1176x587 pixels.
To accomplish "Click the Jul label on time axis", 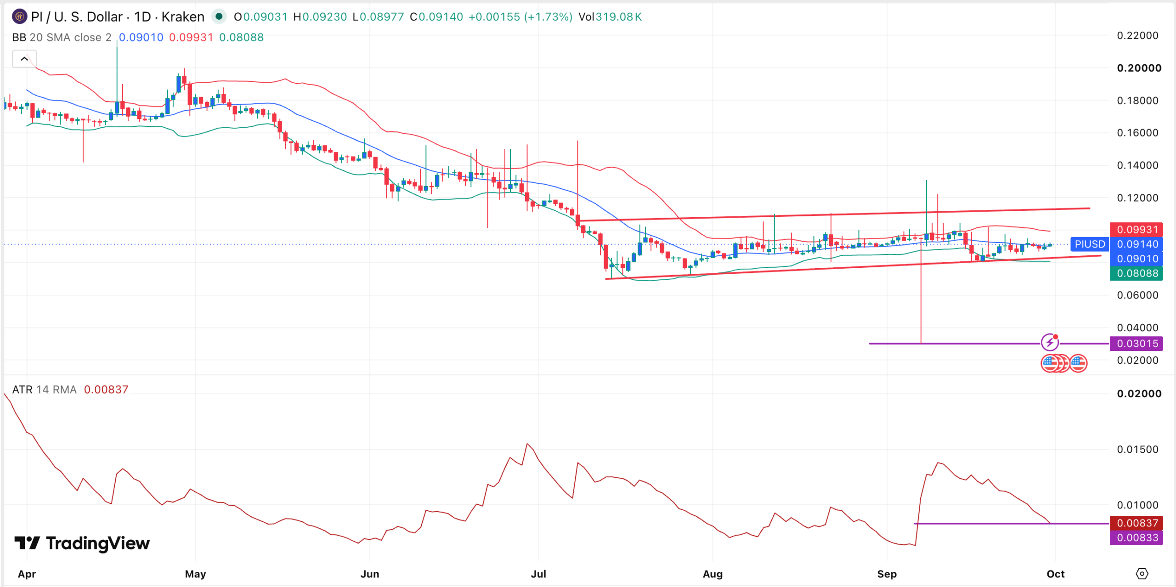I will (x=538, y=574).
